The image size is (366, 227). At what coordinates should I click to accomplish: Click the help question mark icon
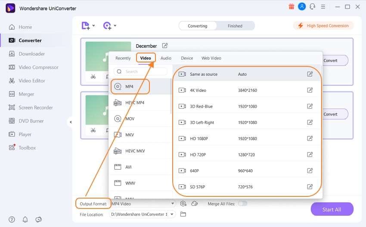(x=12, y=220)
